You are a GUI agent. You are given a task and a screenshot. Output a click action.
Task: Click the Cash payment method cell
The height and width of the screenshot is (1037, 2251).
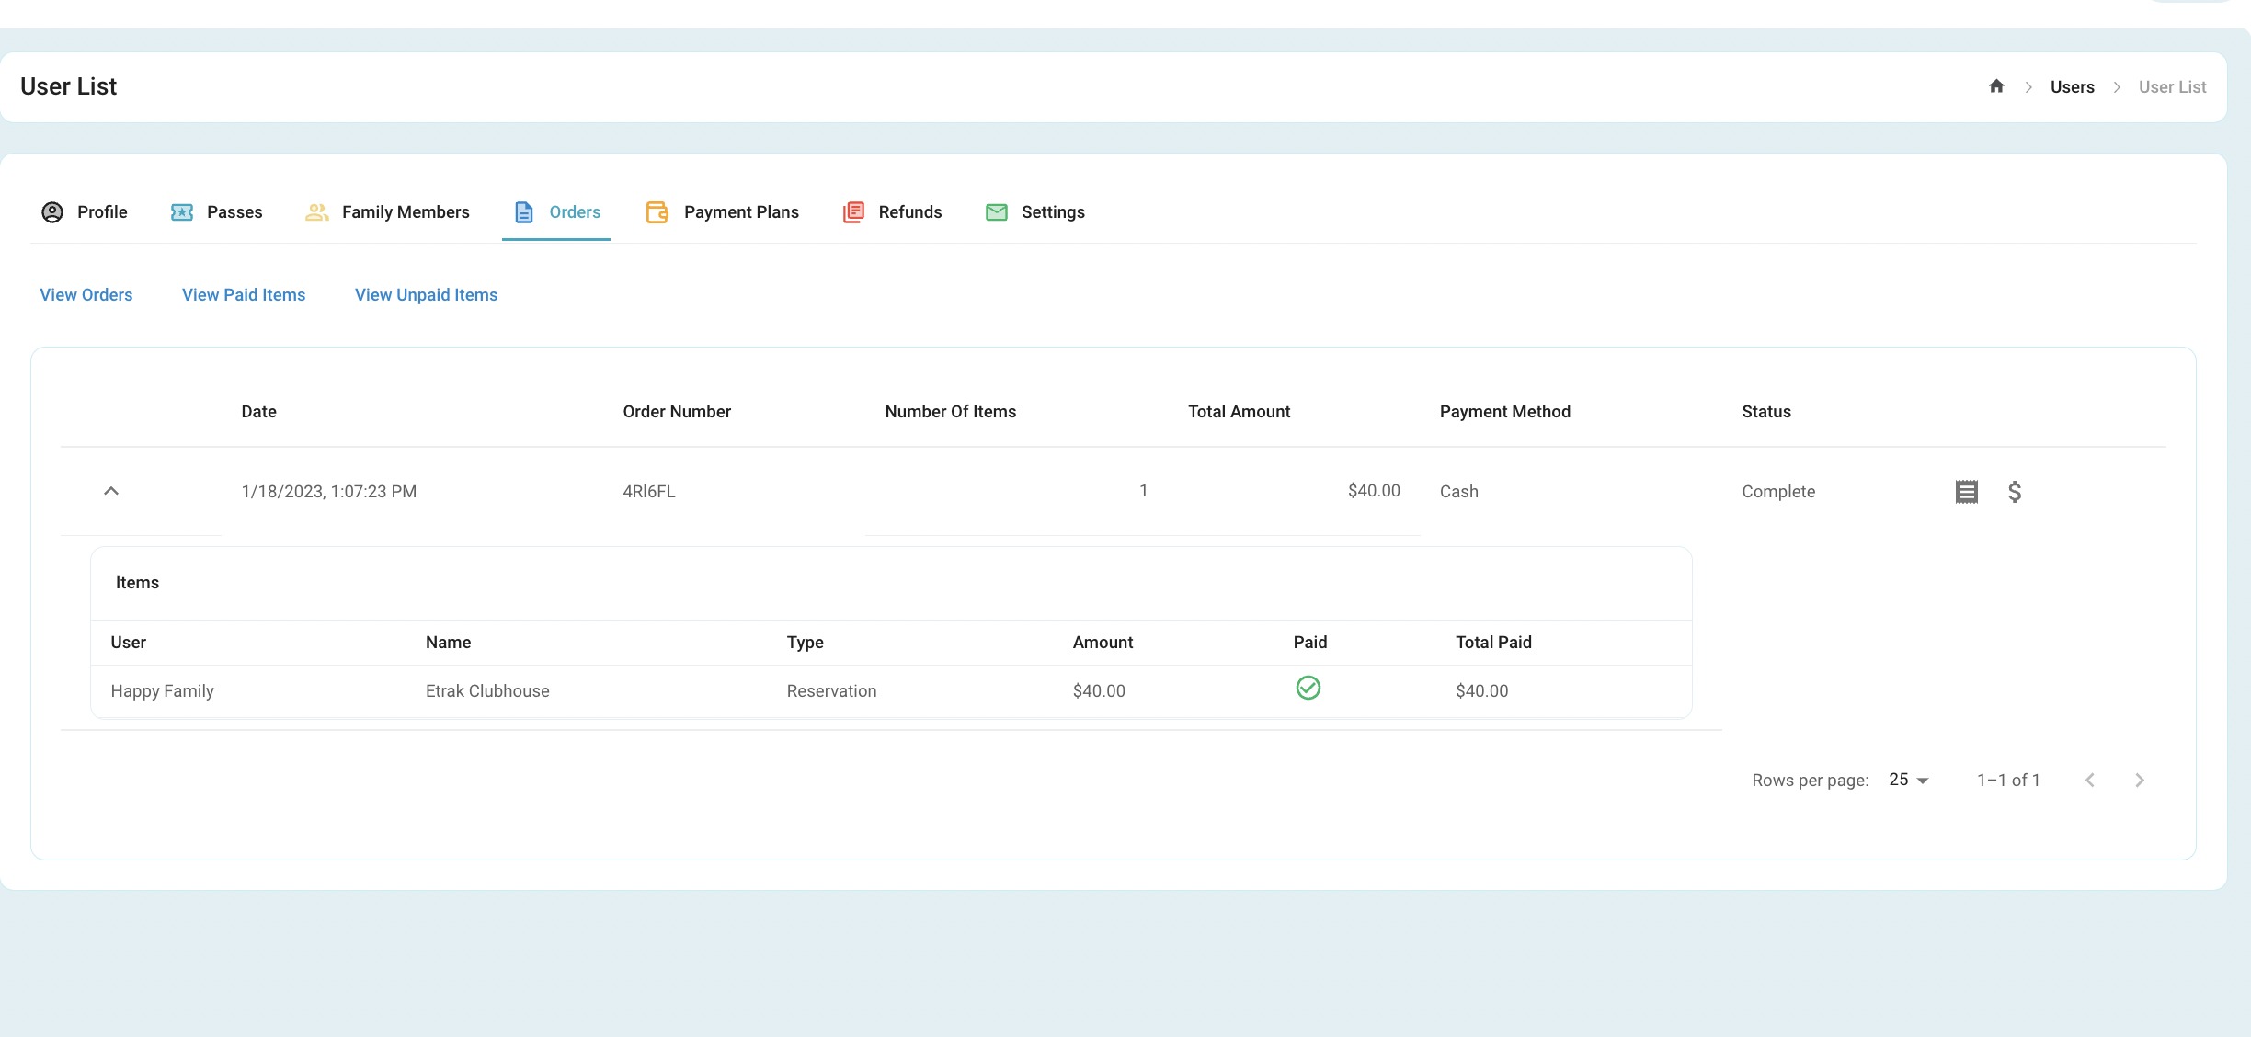[1459, 492]
